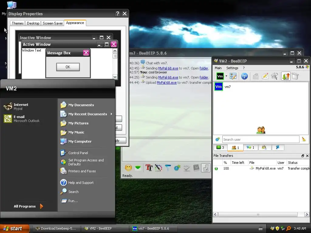Screen dimensions: 311x233
Task: Click the orange magnifier tray icon
Action: 289,228
